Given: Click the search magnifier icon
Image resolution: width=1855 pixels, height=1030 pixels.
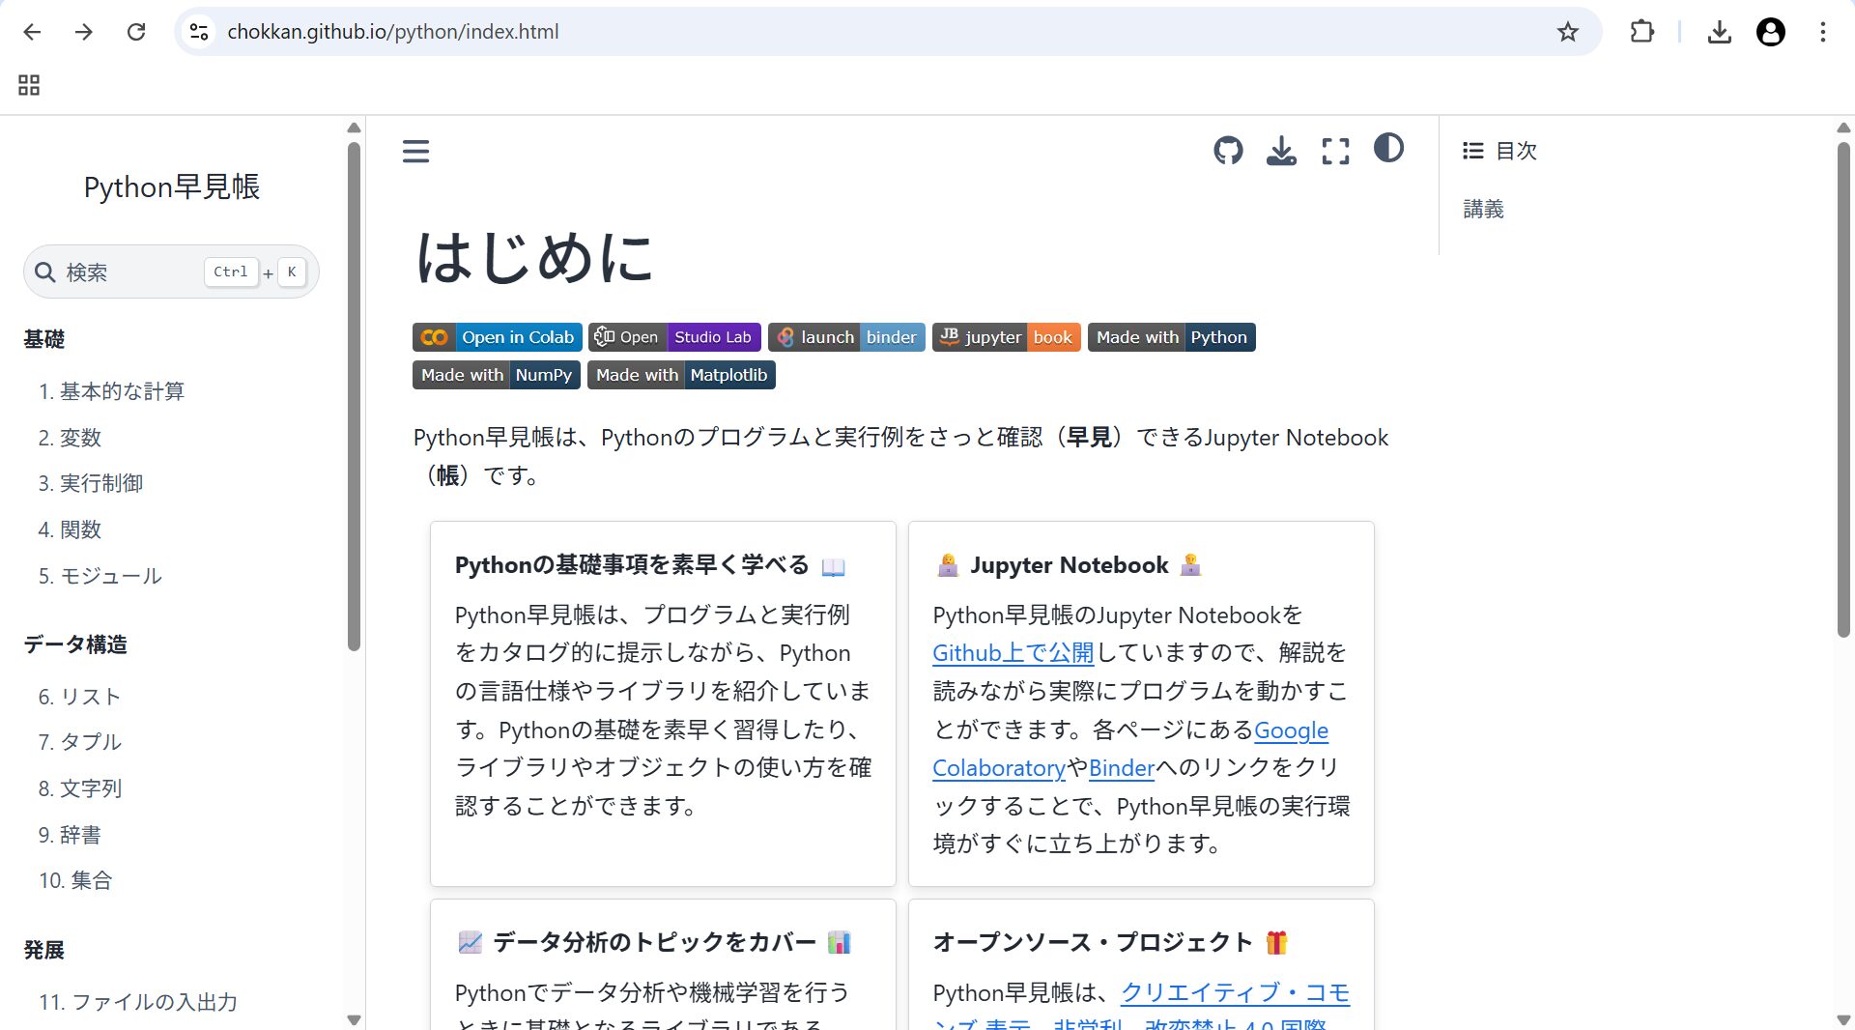Looking at the screenshot, I should [44, 272].
